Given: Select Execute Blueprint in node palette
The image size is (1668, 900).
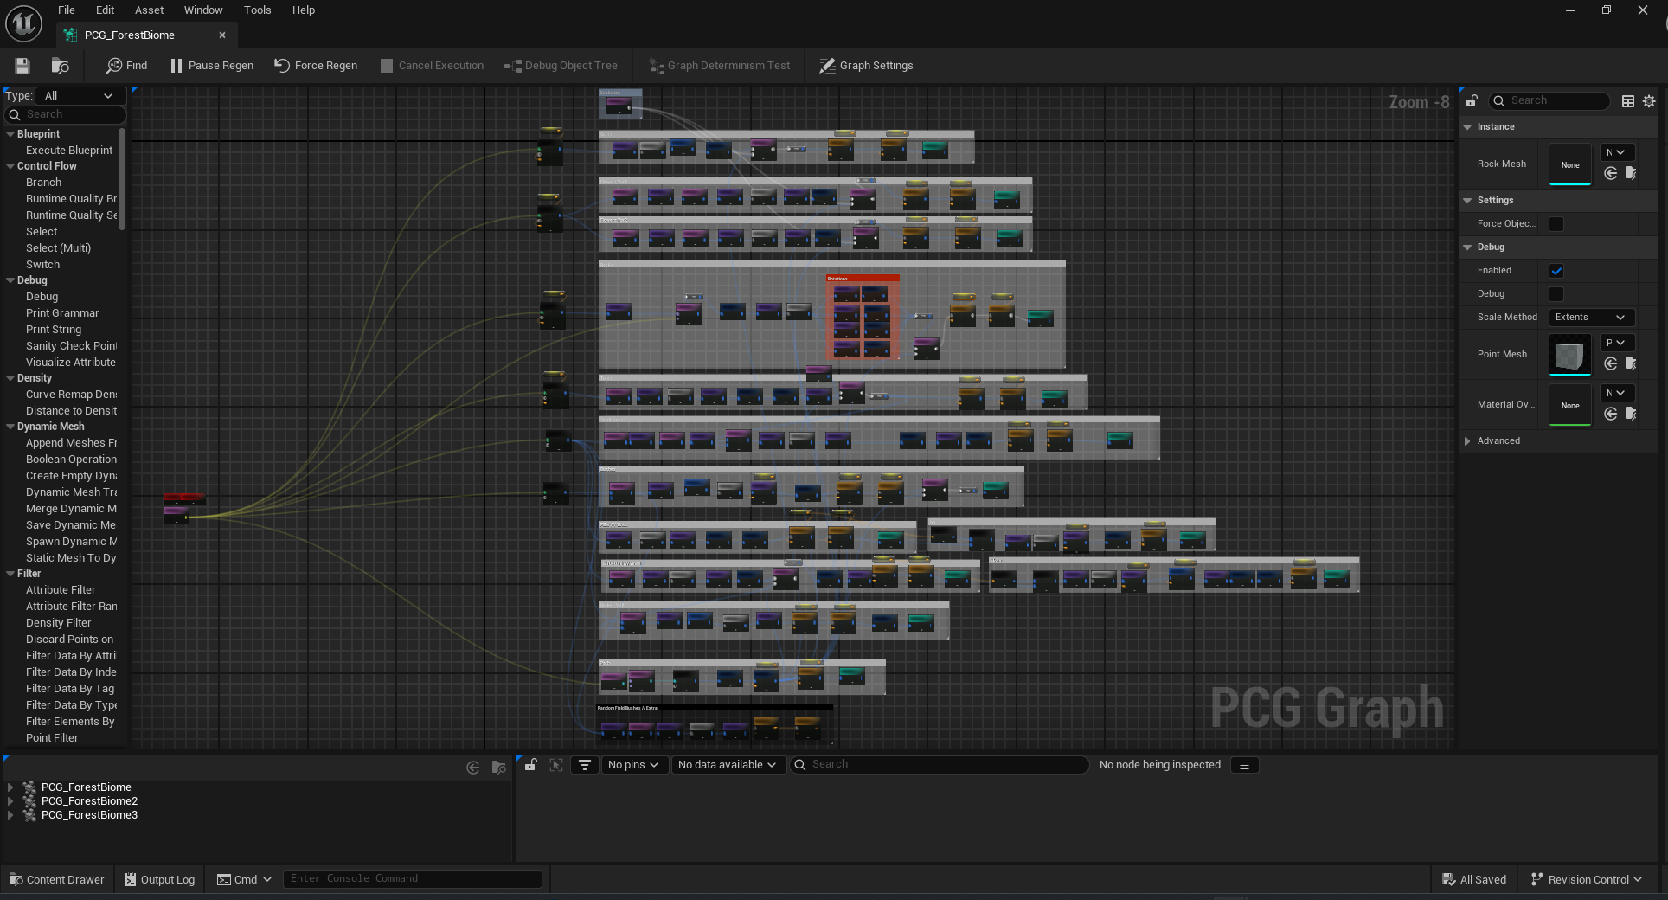Looking at the screenshot, I should tap(69, 151).
